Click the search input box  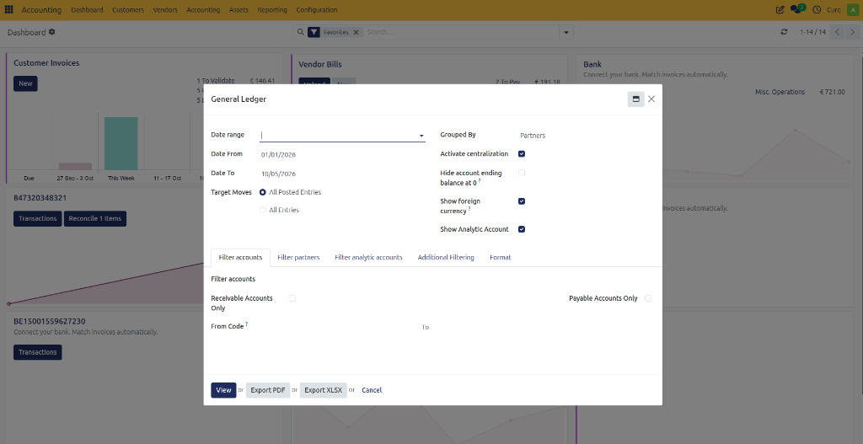coord(461,33)
